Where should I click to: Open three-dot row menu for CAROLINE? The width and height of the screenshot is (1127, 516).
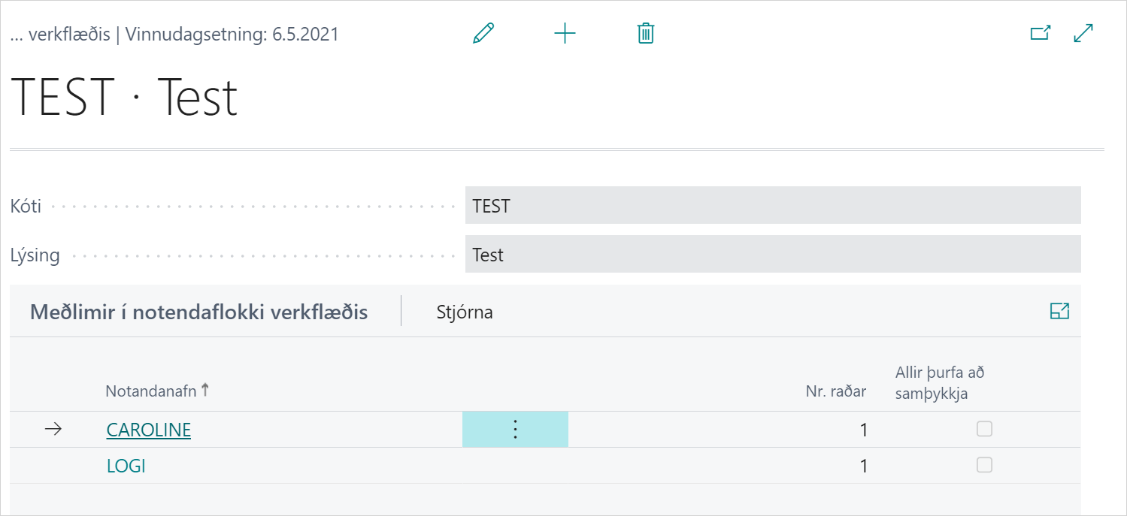[x=515, y=430]
